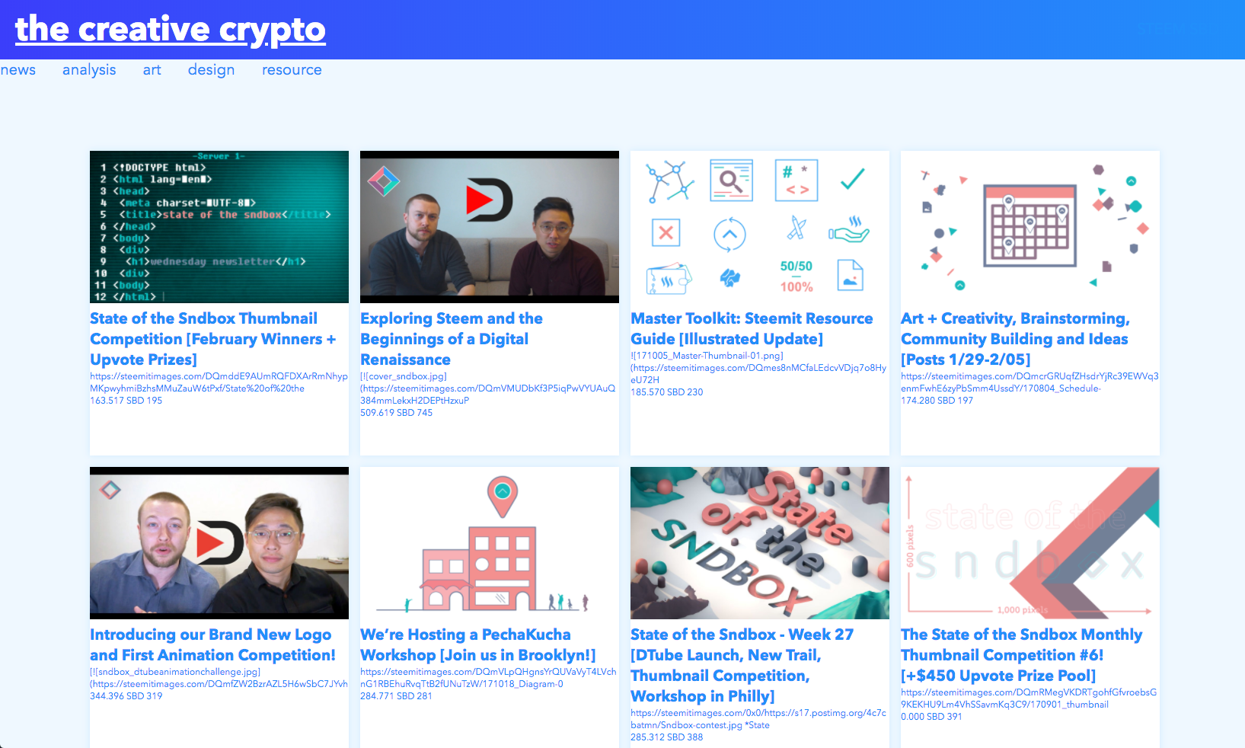Click the brand new logo video thumbnail
The height and width of the screenshot is (748, 1245).
tap(219, 543)
